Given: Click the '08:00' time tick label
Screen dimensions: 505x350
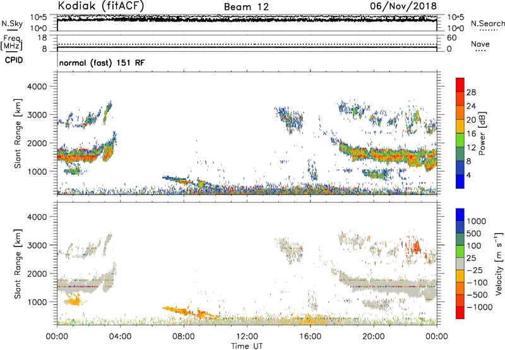Looking at the screenshot, I should click(183, 337).
